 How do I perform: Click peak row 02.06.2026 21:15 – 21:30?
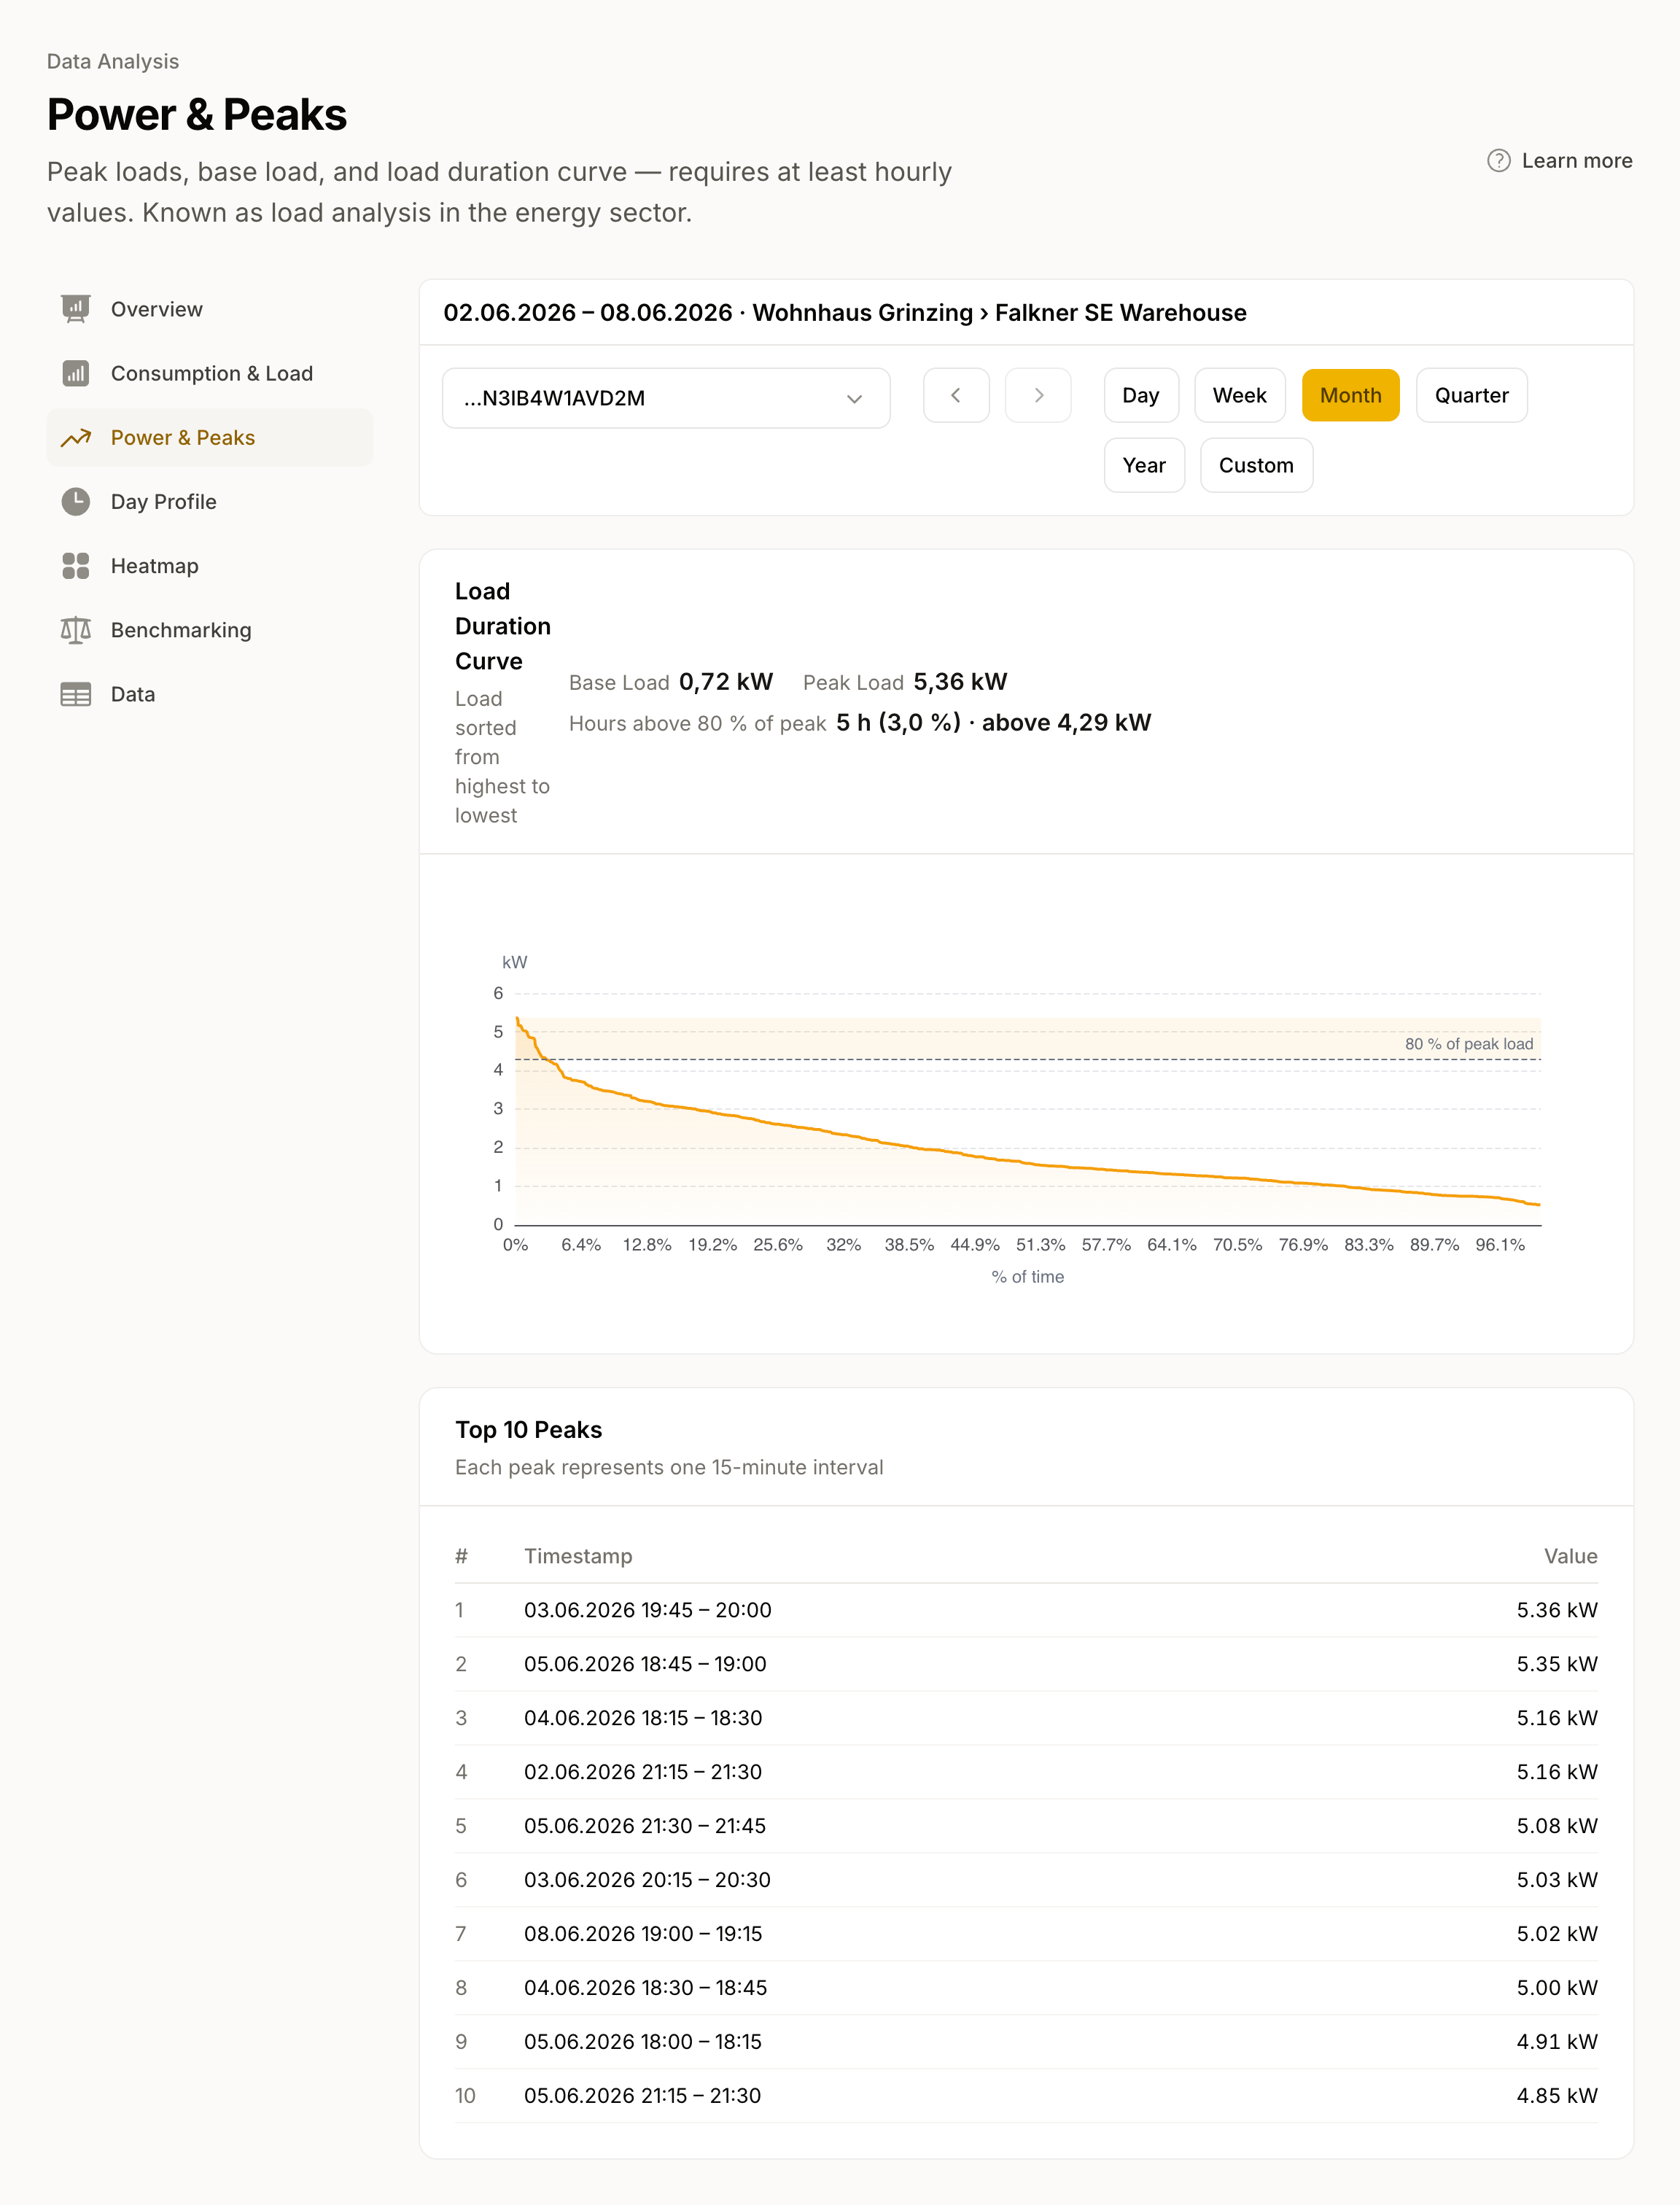(1026, 1772)
